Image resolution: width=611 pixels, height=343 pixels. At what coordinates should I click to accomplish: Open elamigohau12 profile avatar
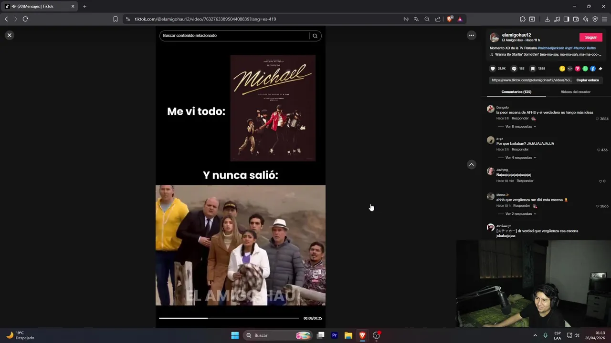(x=495, y=37)
